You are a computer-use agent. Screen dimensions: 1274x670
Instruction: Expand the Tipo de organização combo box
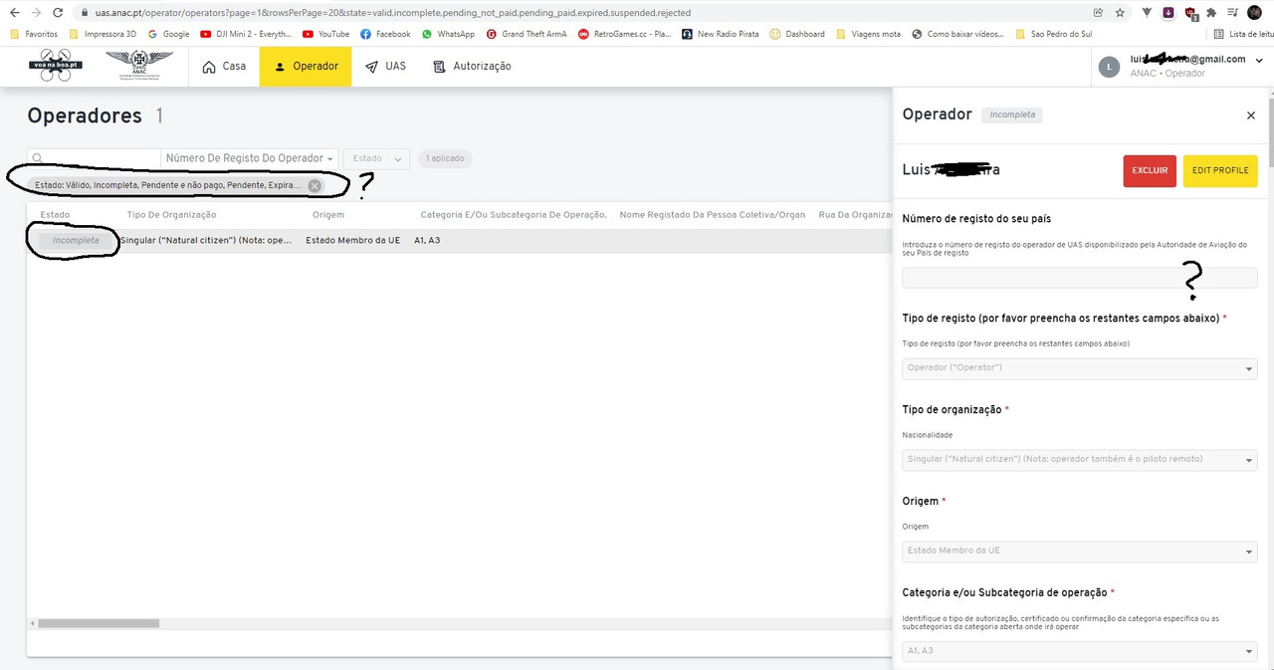coord(1080,459)
